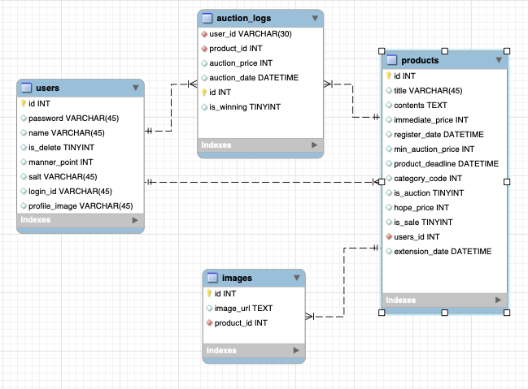Click the key icon beside products id INT
Image resolution: width=528 pixels, height=389 pixels.
click(x=389, y=76)
